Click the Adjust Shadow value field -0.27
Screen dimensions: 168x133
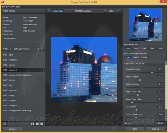[161, 77]
